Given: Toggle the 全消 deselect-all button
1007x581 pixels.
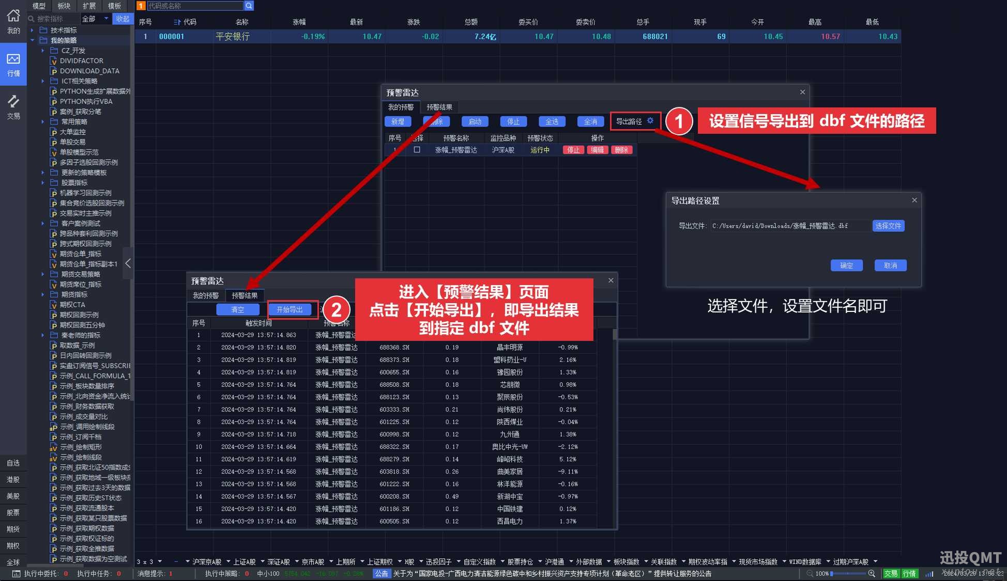Looking at the screenshot, I should click(x=590, y=121).
